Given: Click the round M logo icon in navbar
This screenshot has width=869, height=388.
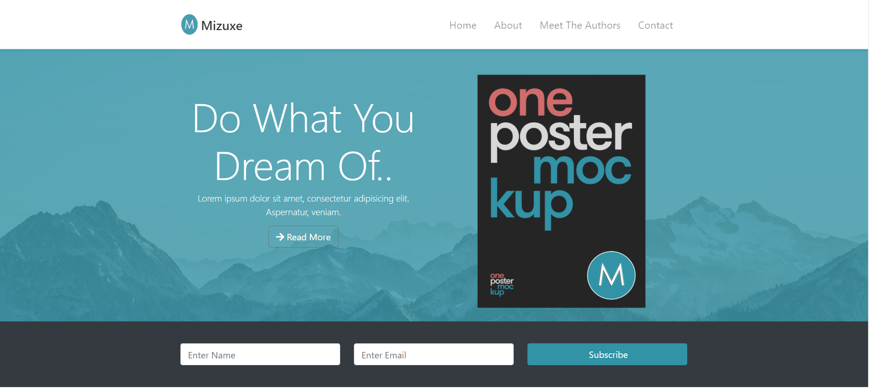Looking at the screenshot, I should pyautogui.click(x=190, y=25).
